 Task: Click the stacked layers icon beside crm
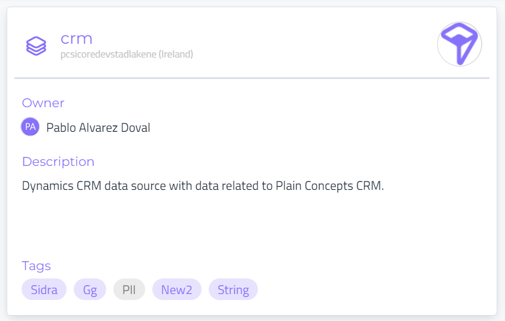(36, 46)
